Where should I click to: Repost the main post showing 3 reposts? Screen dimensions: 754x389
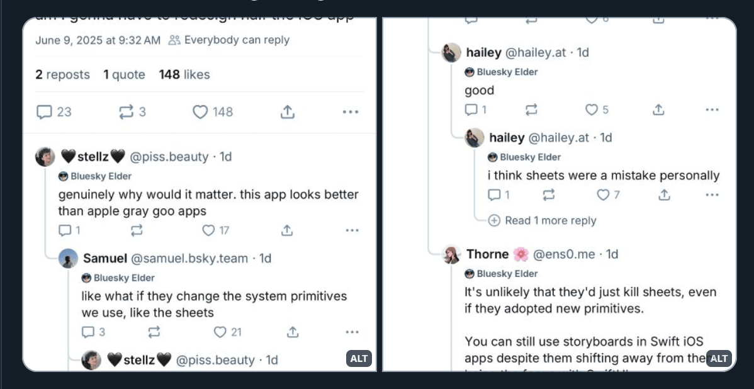[x=127, y=112]
